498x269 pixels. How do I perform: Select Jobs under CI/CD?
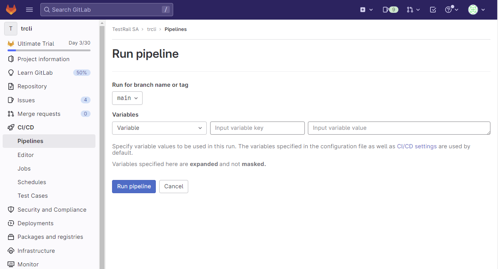point(24,169)
